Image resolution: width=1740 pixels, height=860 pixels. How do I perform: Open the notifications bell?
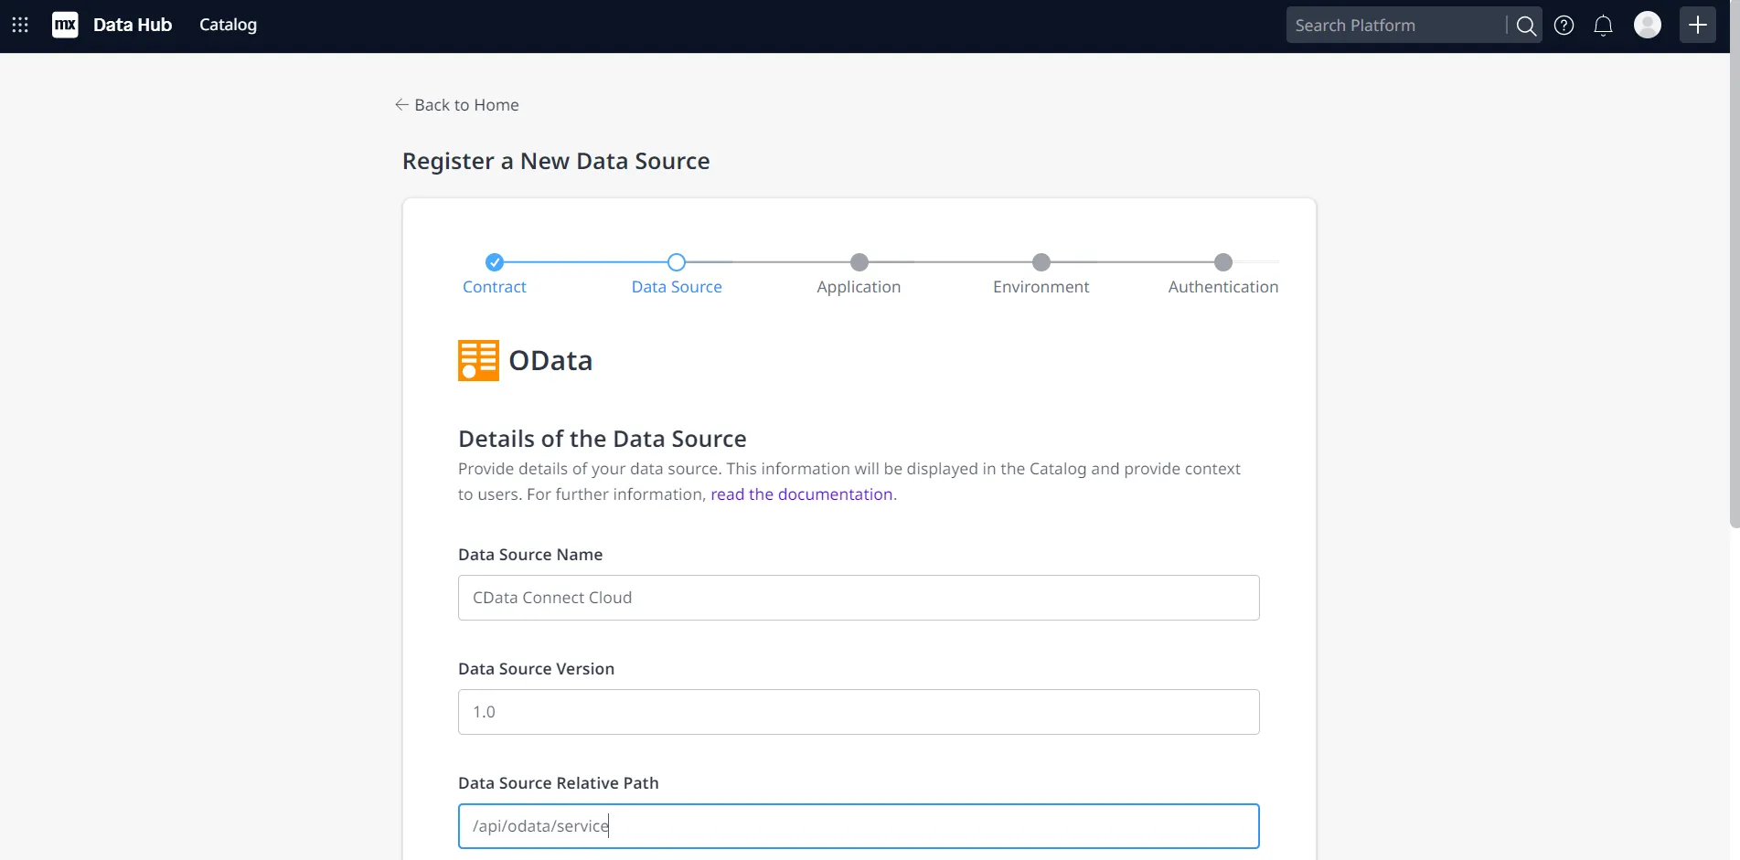pyautogui.click(x=1603, y=26)
